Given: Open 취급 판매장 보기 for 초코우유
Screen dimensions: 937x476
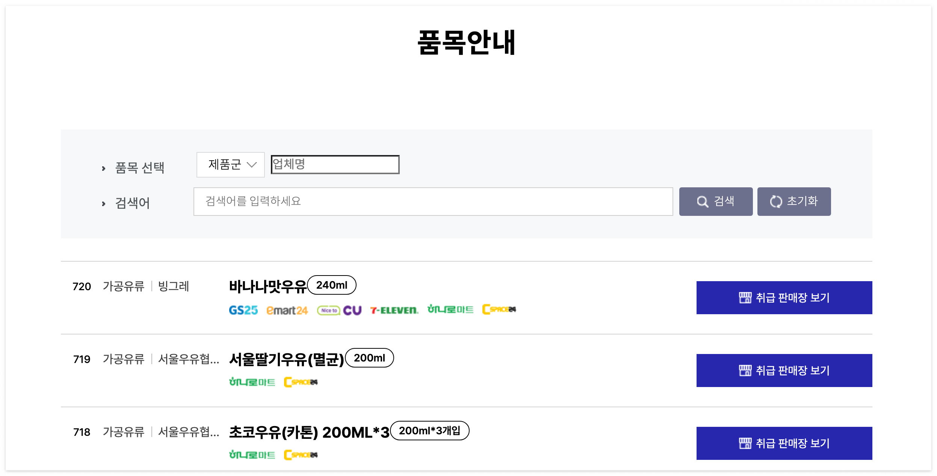Looking at the screenshot, I should pos(784,443).
